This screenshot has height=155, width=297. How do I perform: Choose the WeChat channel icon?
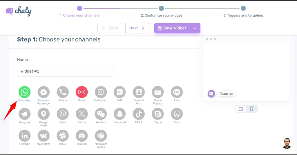pyautogui.click(x=101, y=114)
